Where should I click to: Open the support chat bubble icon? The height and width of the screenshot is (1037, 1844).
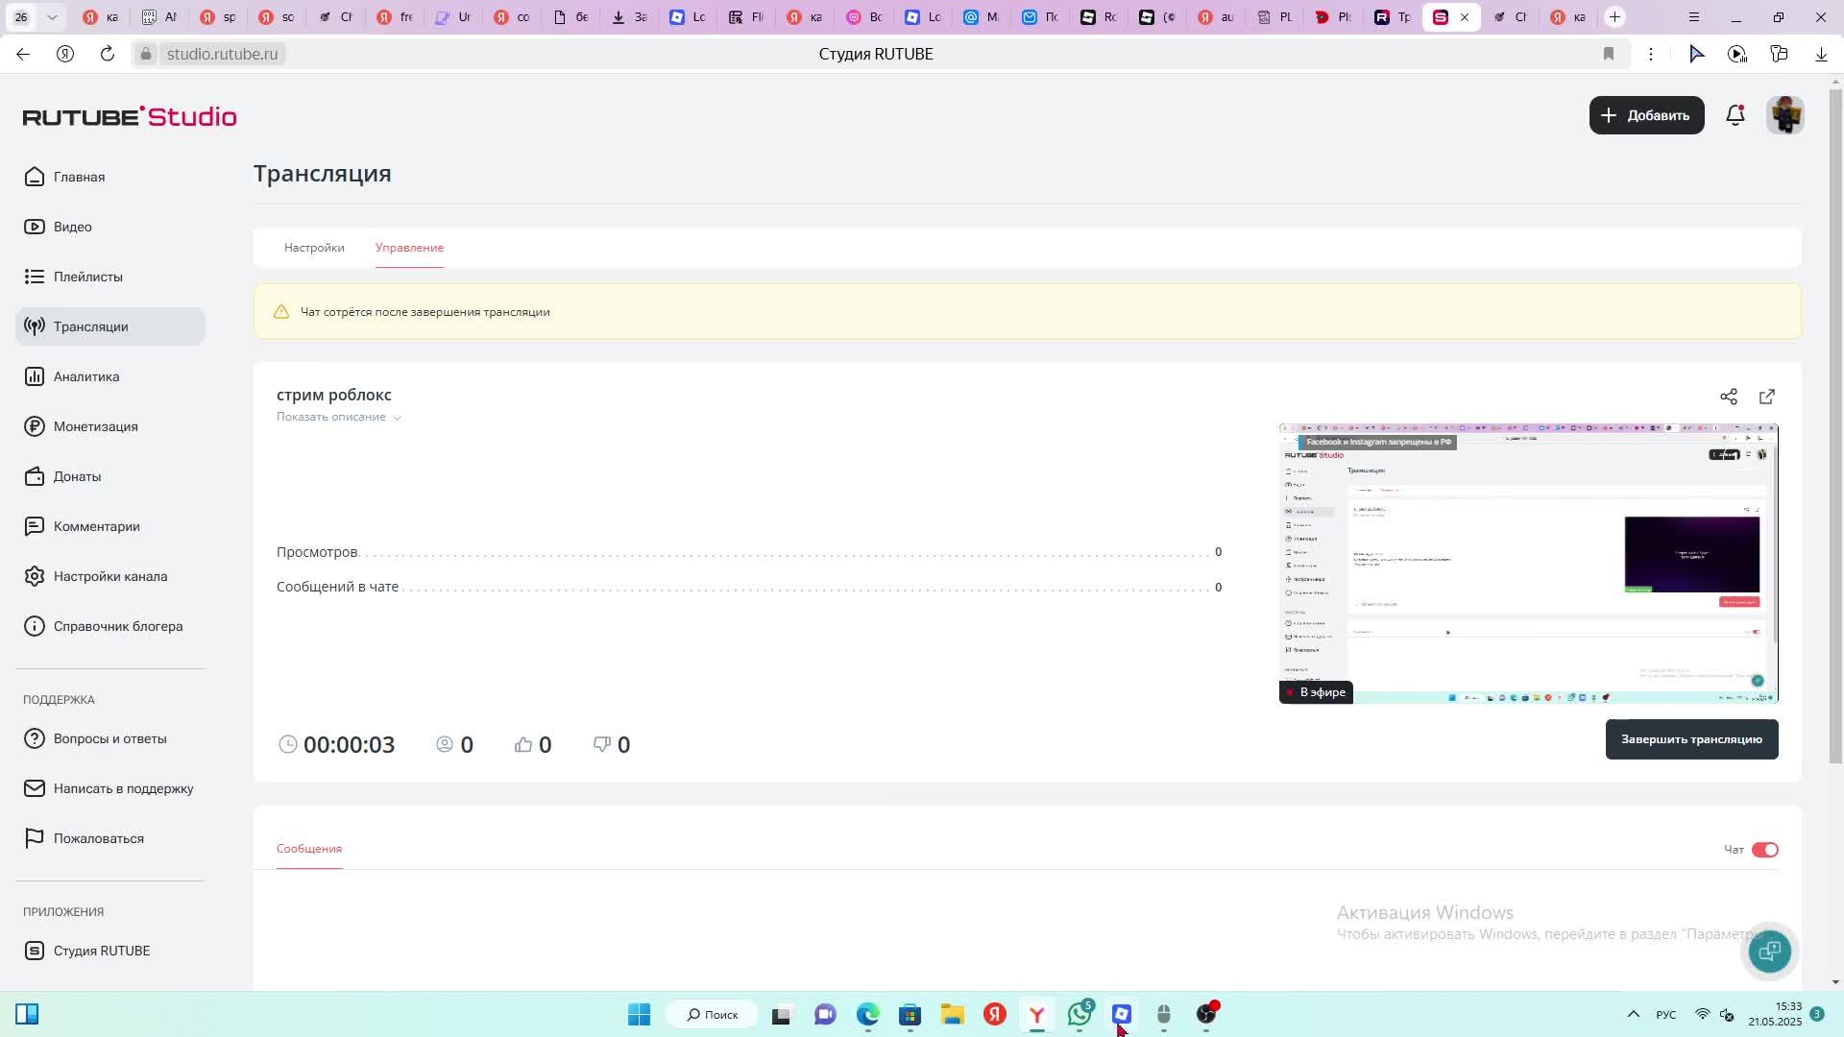click(1769, 951)
